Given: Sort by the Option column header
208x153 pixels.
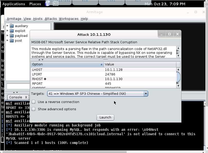Looking at the screenshot, I should coord(67,64).
